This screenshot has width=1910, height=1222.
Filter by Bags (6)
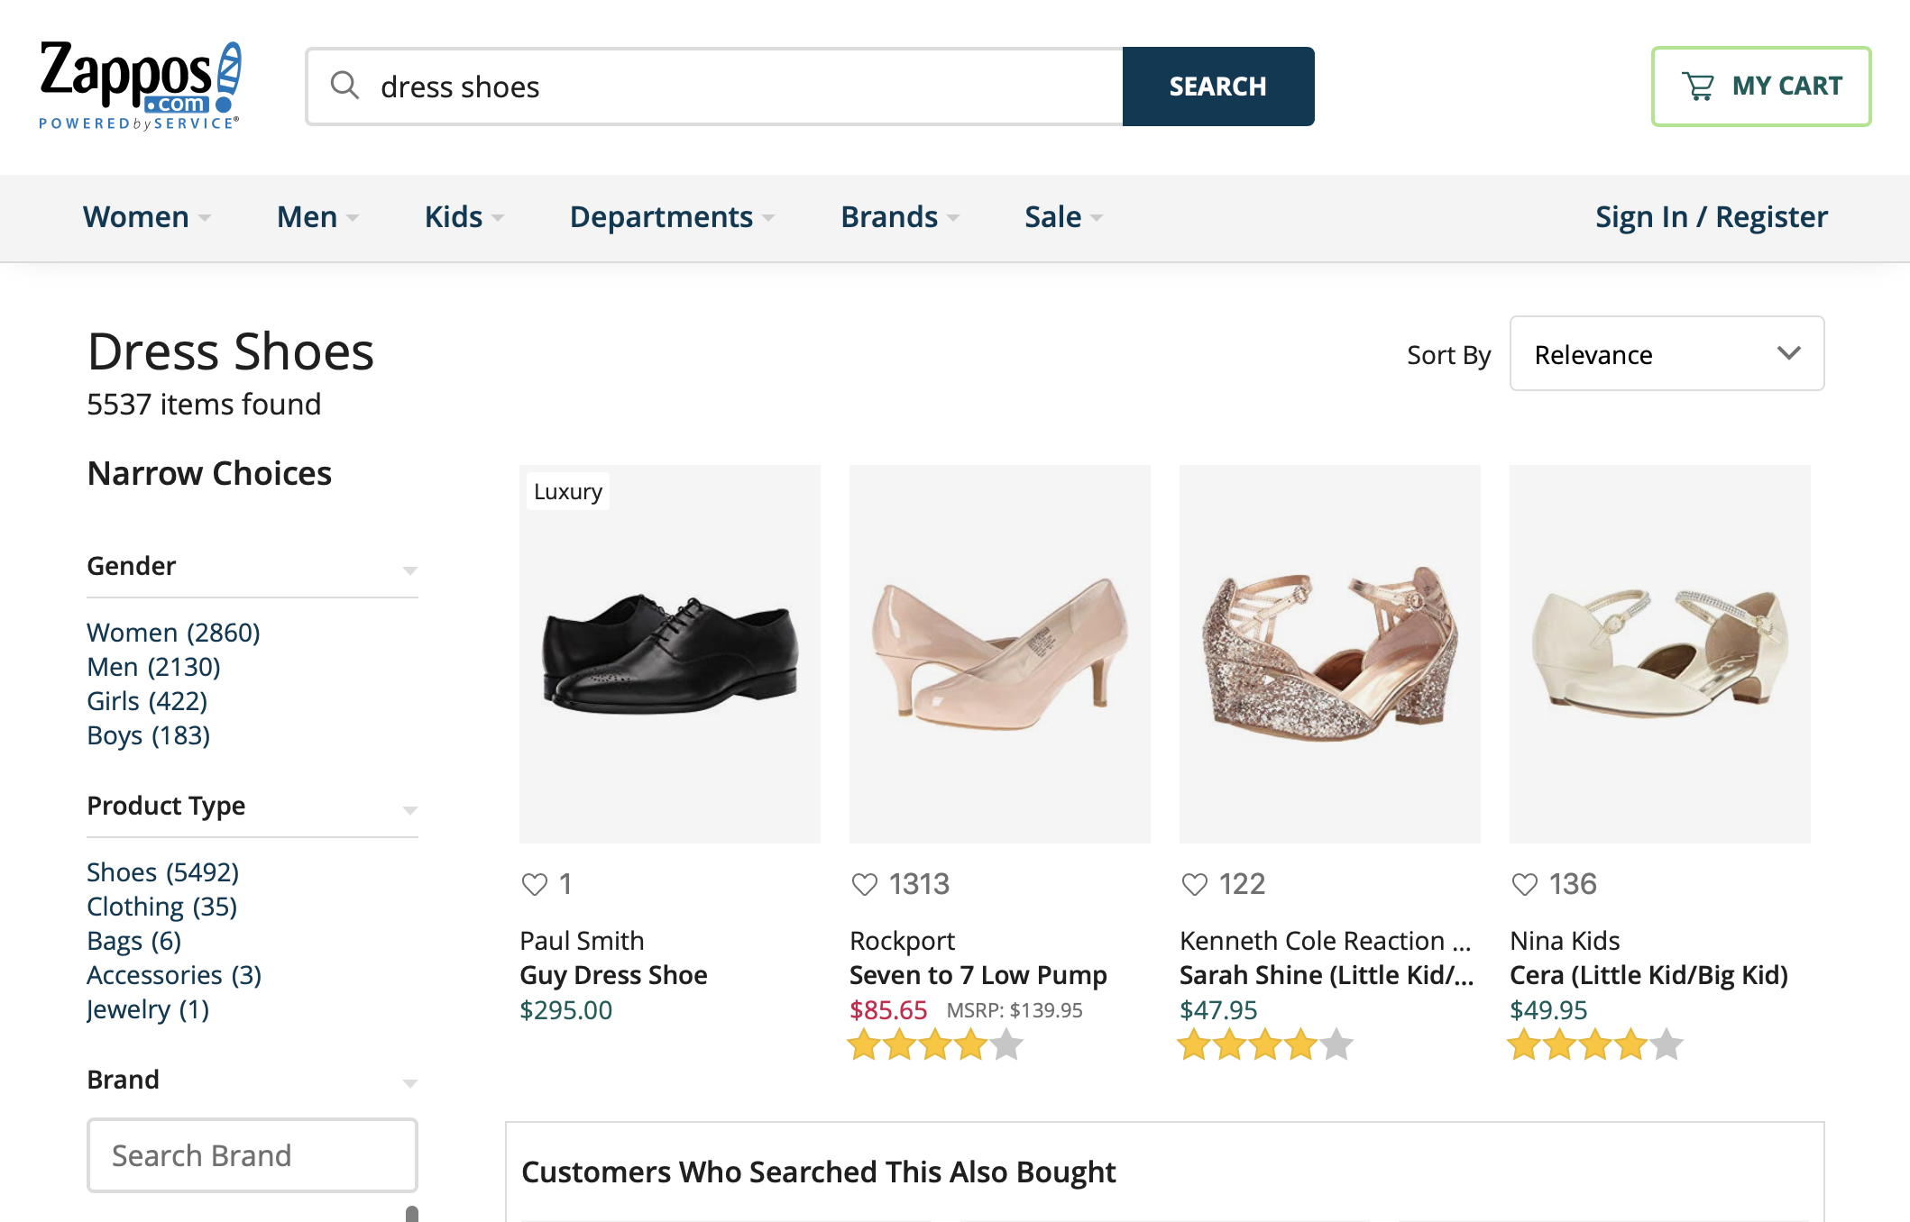[x=134, y=941]
